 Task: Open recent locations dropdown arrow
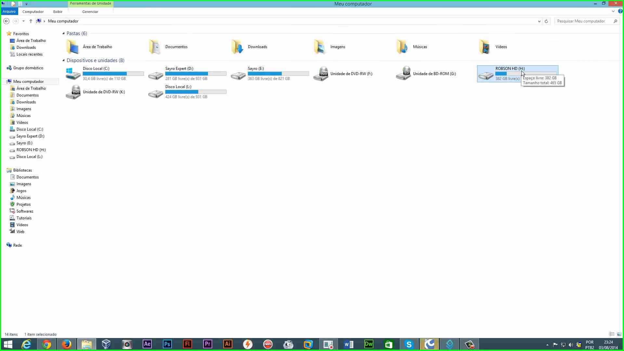[23, 21]
